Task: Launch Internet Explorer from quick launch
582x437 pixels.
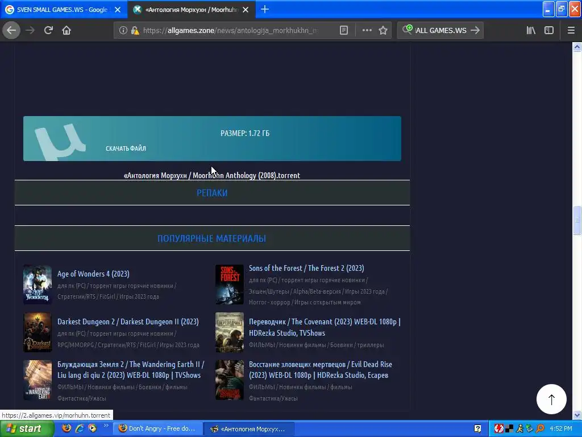Action: 80,428
